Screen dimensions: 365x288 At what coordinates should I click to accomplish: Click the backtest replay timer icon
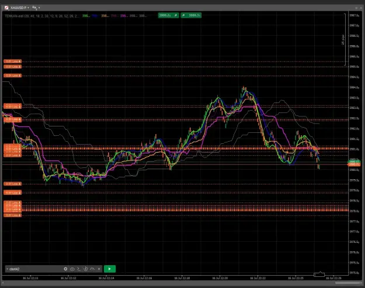[x=86, y=269]
